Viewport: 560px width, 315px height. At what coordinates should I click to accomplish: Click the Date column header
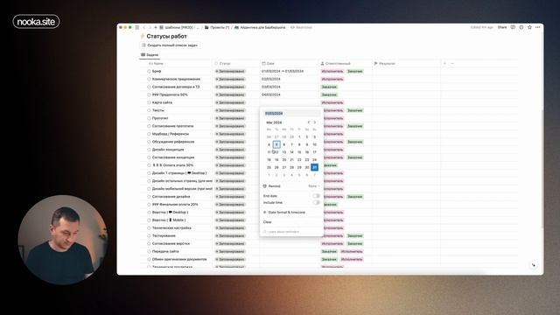(269, 64)
